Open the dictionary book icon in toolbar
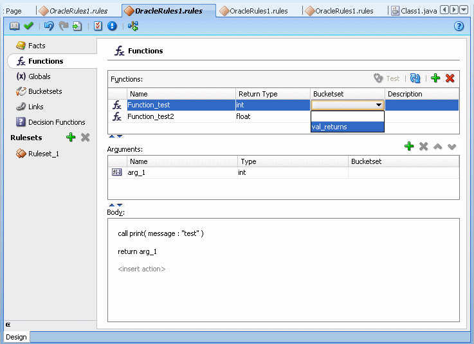Viewport: 474px width, 344px height. click(x=14, y=26)
